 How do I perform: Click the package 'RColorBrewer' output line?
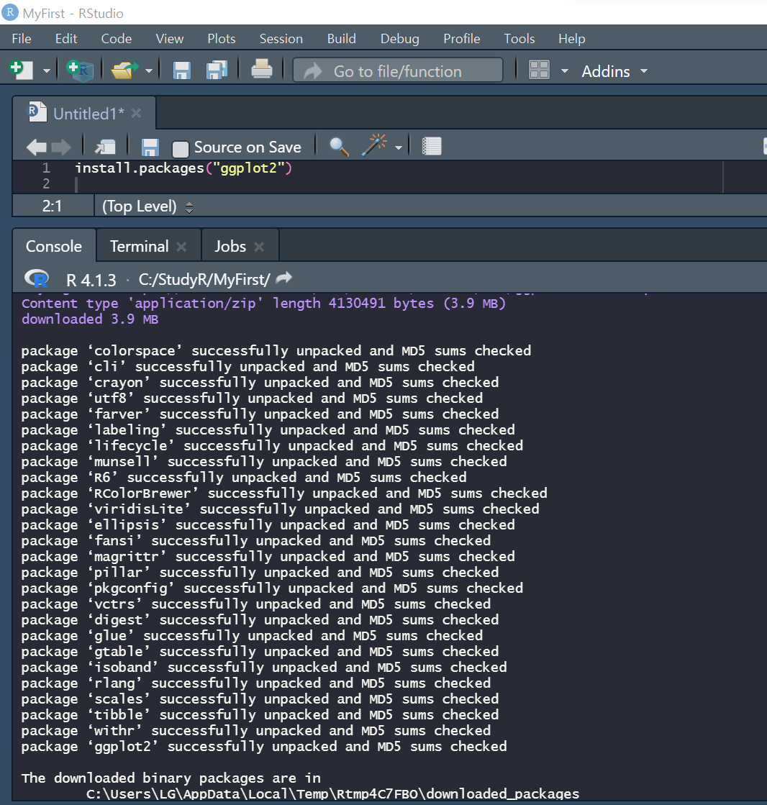(x=284, y=494)
